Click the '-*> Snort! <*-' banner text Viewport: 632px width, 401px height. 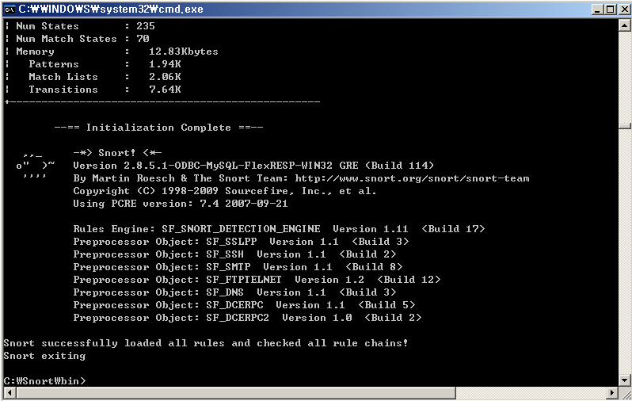click(x=117, y=153)
